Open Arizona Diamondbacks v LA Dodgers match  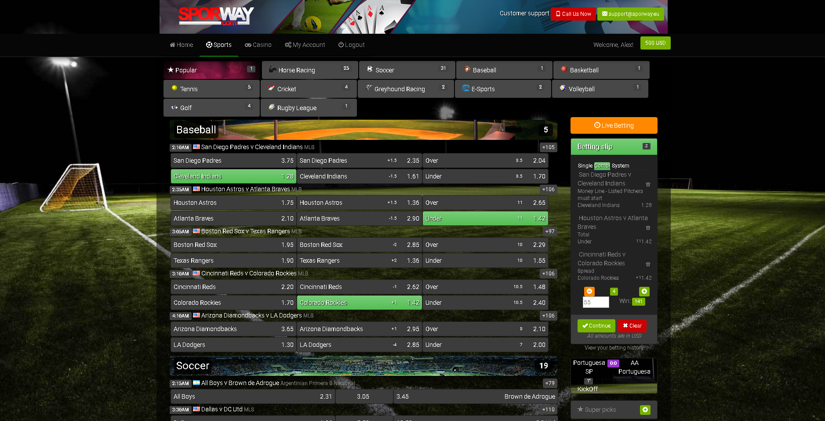point(251,315)
